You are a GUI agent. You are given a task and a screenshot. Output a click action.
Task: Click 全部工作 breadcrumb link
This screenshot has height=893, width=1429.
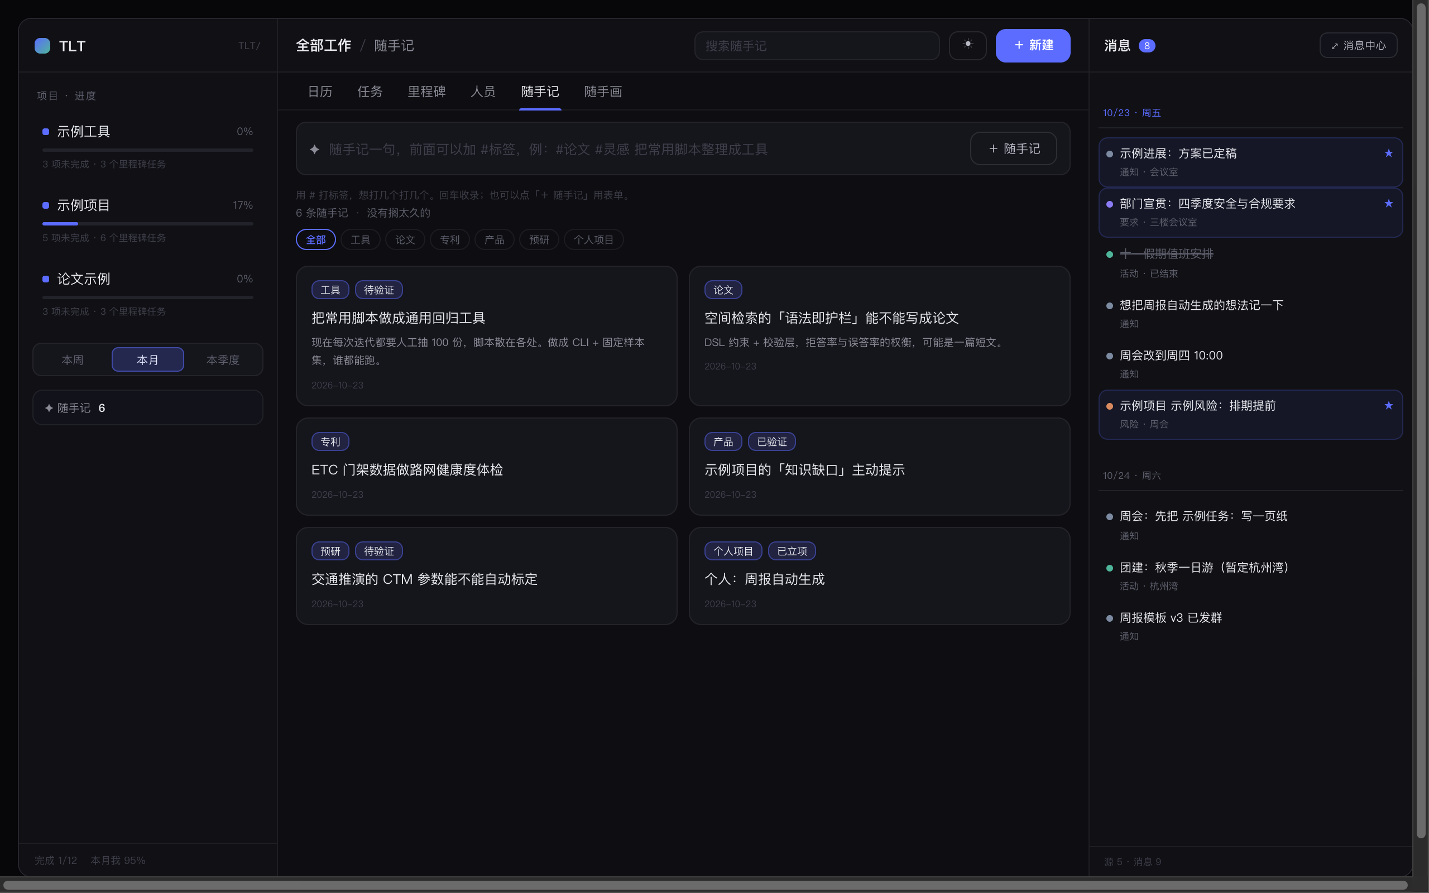(324, 45)
